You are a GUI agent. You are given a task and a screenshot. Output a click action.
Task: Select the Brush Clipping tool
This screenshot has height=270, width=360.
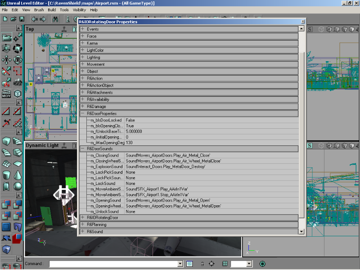pos(6,71)
